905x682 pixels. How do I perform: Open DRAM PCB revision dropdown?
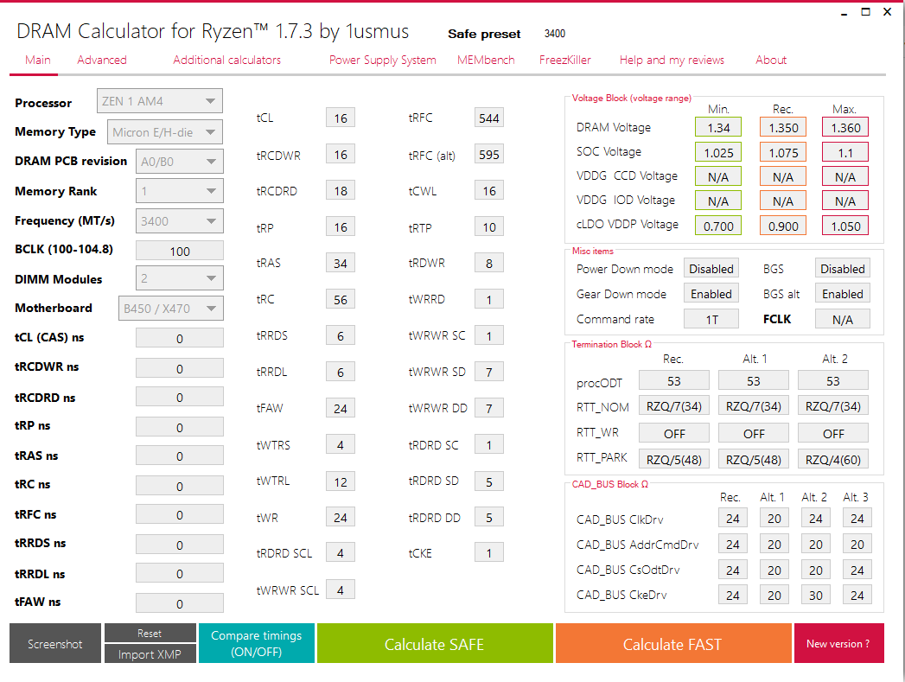[x=180, y=162]
